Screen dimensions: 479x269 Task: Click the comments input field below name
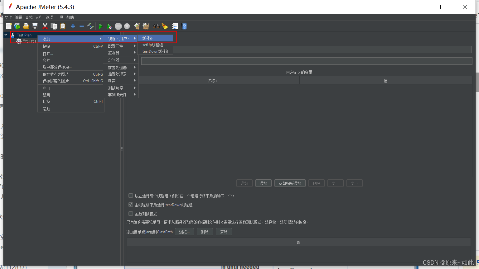pos(307,61)
